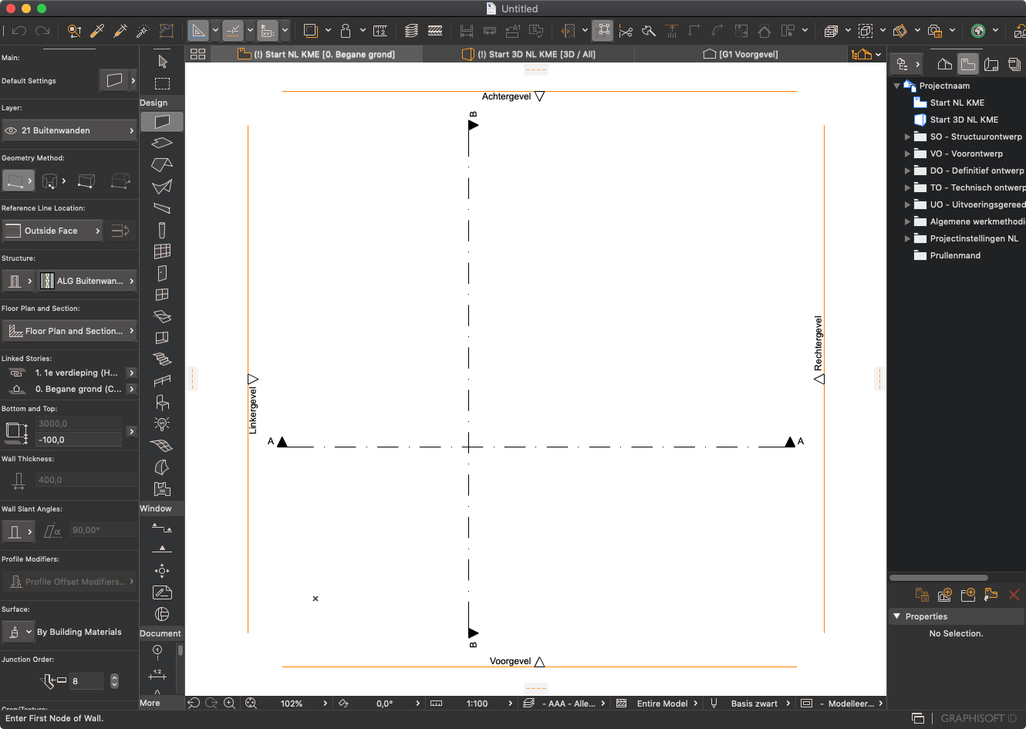1026x729 pixels.
Task: Expand the SO - Structuurontwerp folder
Action: click(907, 137)
